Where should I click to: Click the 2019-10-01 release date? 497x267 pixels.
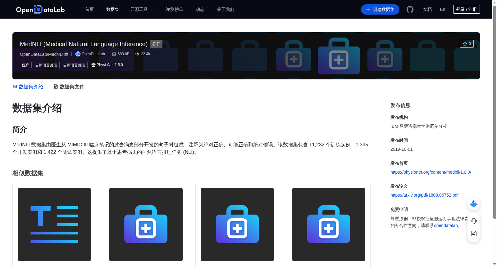[402, 149]
